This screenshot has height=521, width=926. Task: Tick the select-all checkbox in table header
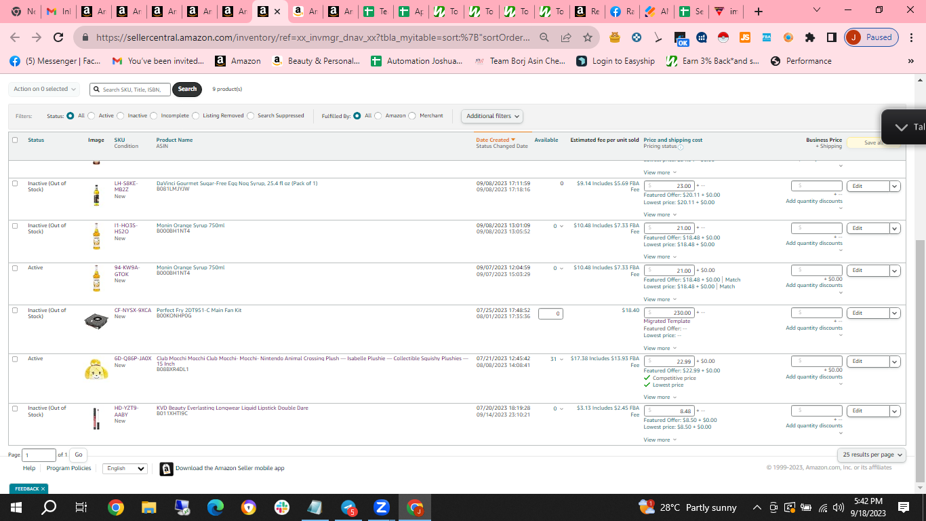coord(15,140)
